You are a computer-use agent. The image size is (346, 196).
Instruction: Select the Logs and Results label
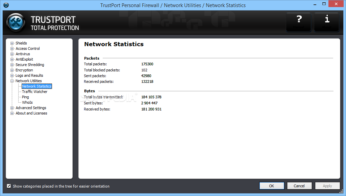tap(29, 75)
